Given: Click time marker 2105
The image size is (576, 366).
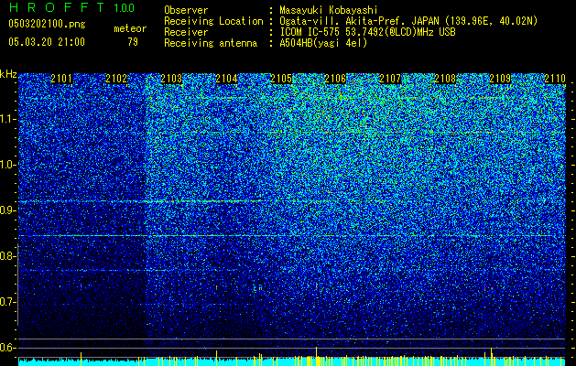Looking at the screenshot, I should pyautogui.click(x=281, y=78).
